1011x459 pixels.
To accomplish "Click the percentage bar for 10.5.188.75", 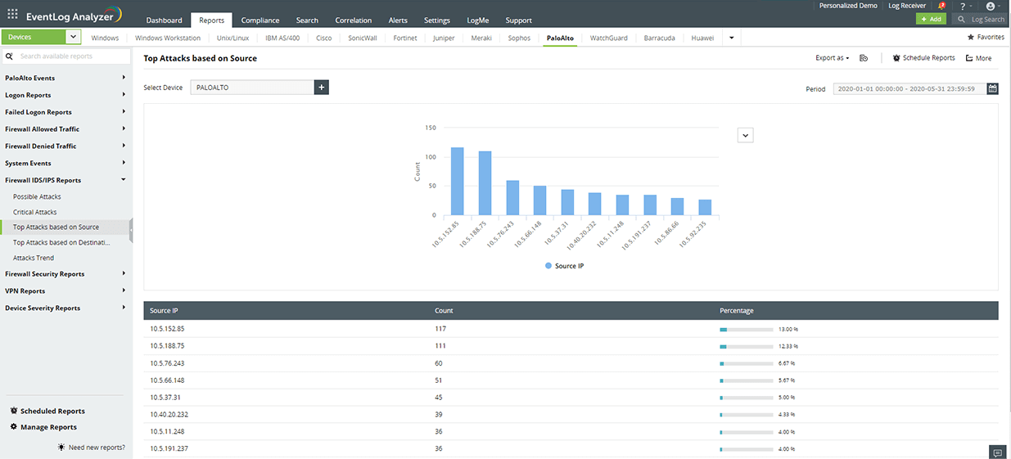I will [x=747, y=346].
